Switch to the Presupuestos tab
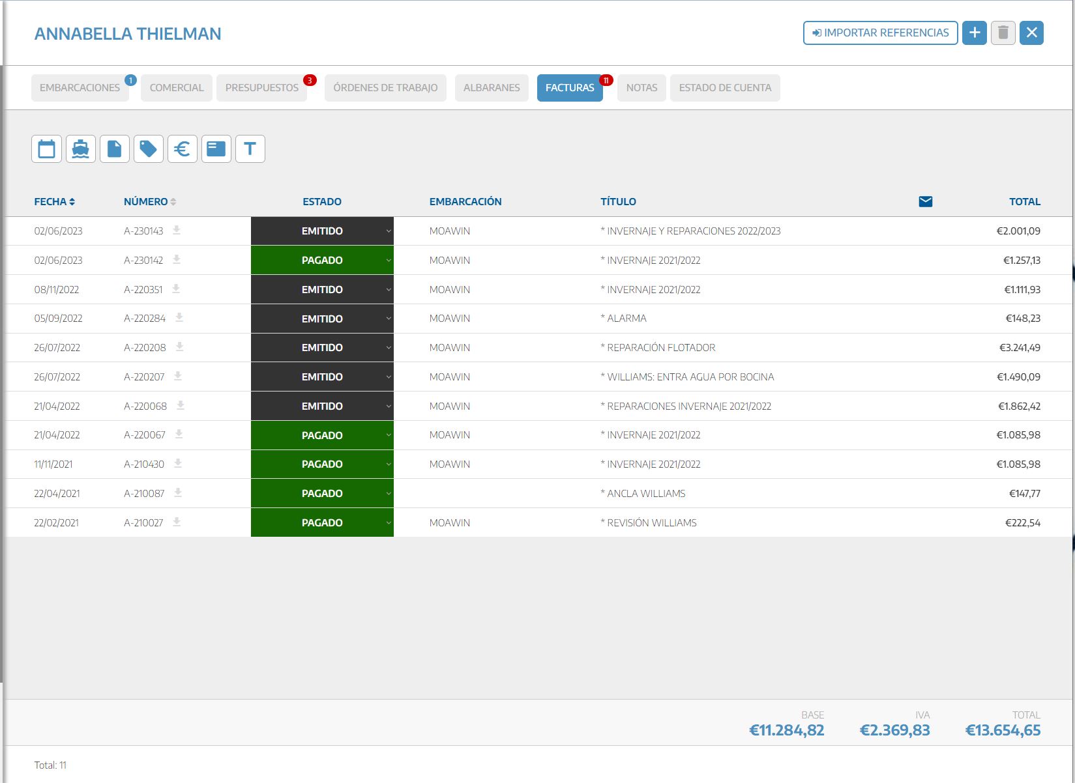The height and width of the screenshot is (783, 1075). click(261, 88)
